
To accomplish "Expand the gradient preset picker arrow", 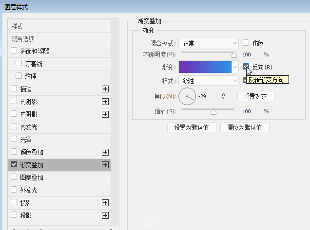I will pos(235,67).
